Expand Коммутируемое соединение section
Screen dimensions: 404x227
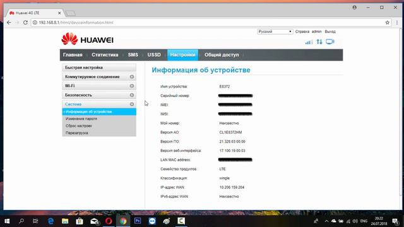[x=99, y=77]
